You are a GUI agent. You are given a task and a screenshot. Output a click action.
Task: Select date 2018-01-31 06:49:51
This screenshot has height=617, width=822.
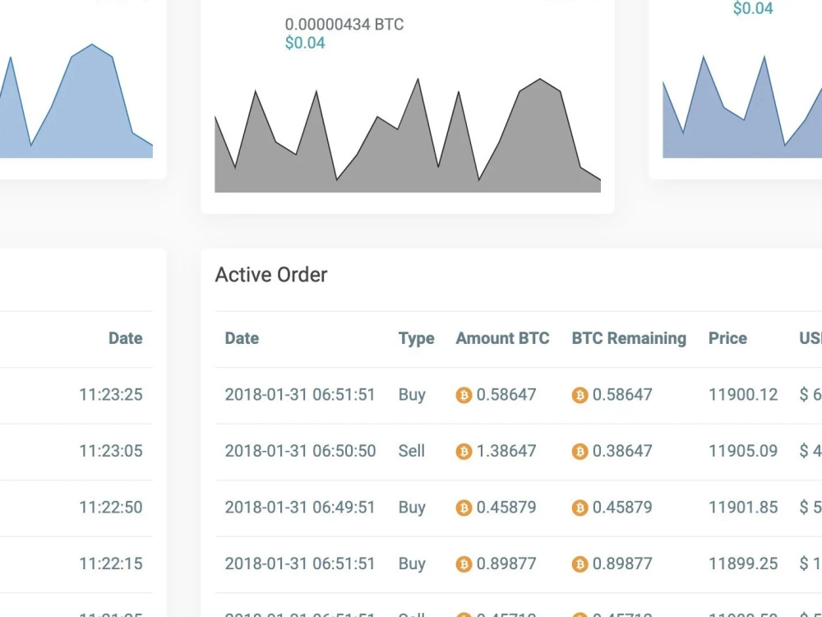pyautogui.click(x=300, y=508)
